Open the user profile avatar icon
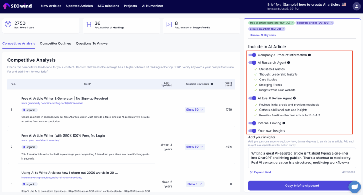 click(356, 6)
